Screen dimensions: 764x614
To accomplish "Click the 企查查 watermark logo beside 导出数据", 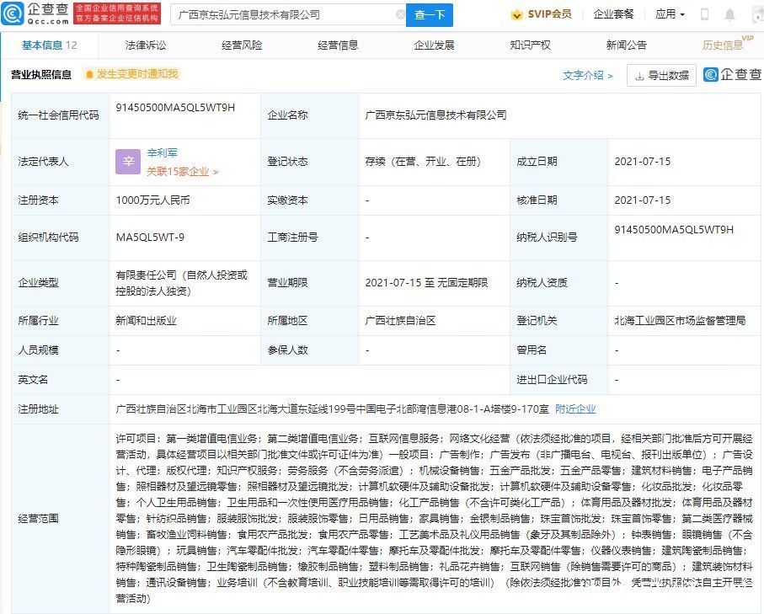I will [x=732, y=75].
